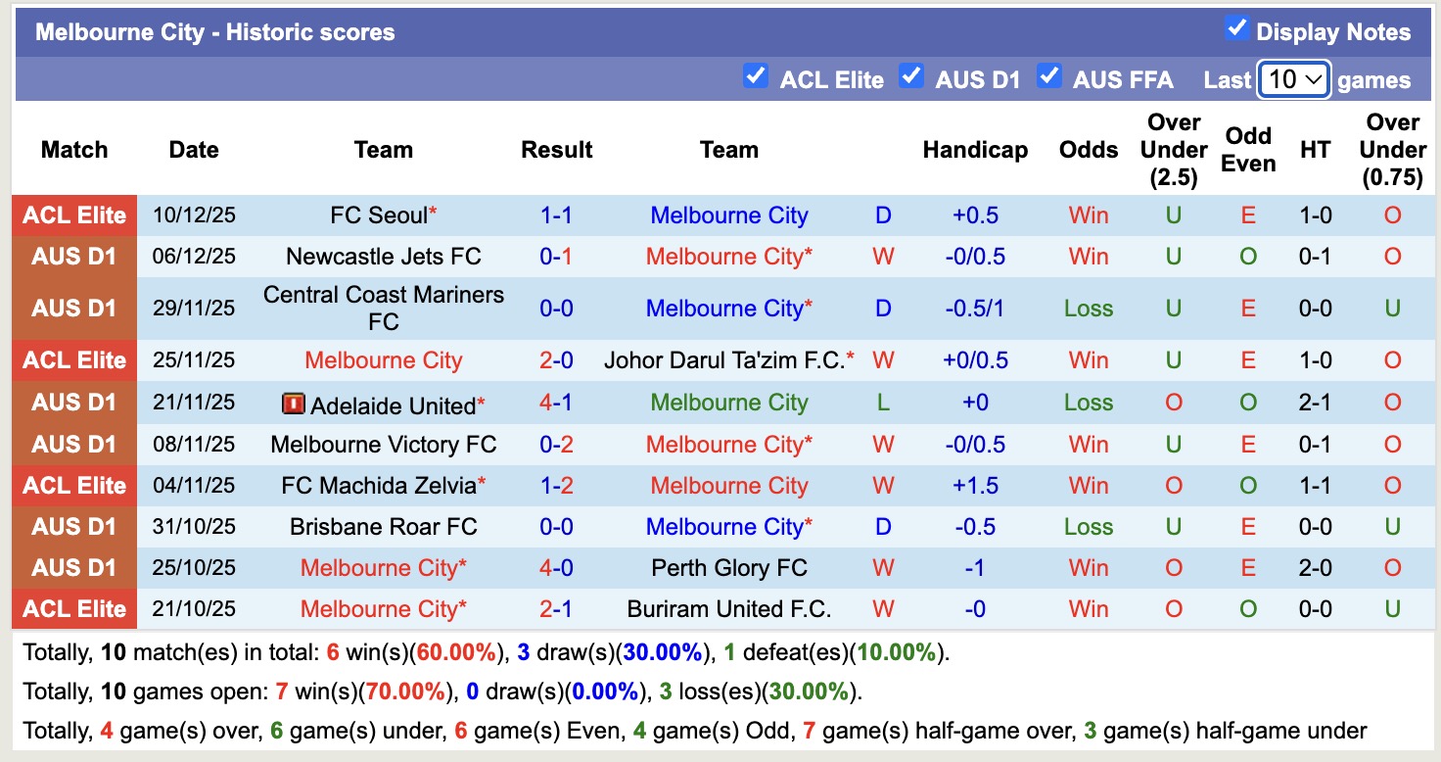Screen dimensions: 1441x762
Task: Uncheck the AUS D1 filter
Action: pos(911,74)
